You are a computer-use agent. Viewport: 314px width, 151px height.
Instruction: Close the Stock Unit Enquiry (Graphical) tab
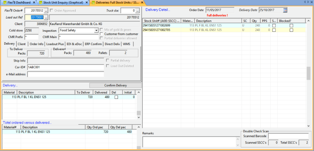(87, 3)
